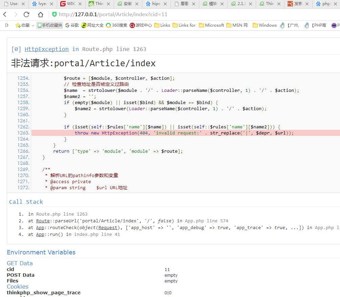Click 'App.php line 574' in call stack
This screenshot has height=297, width=340.
pos(206,221)
